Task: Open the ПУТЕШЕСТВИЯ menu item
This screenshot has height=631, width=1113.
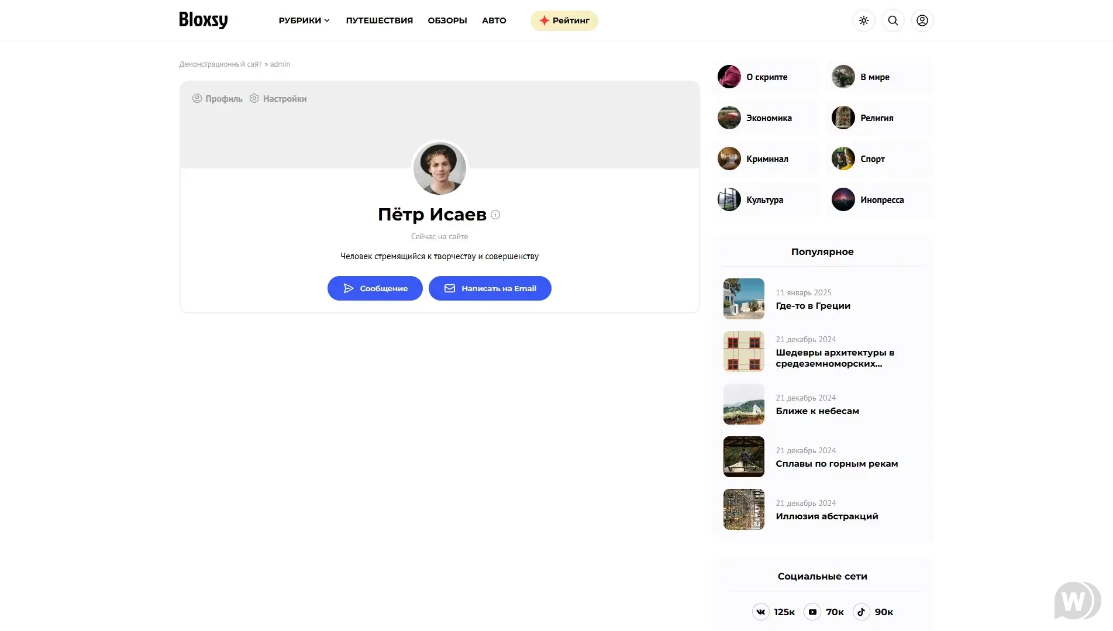Action: click(x=379, y=20)
